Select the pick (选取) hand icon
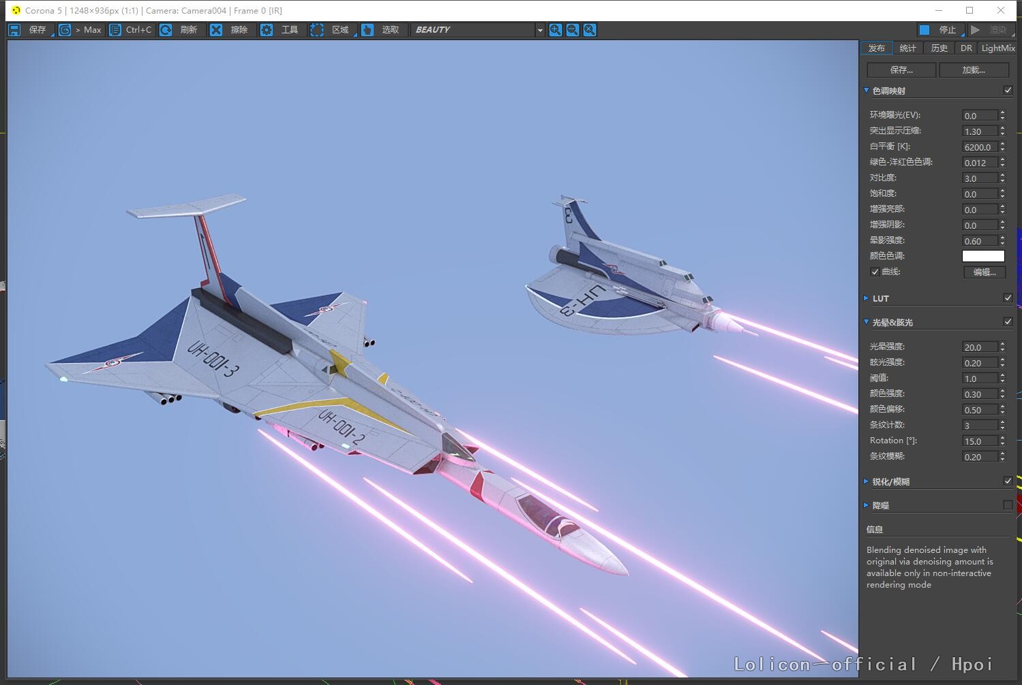Viewport: 1022px width, 685px height. tap(367, 30)
